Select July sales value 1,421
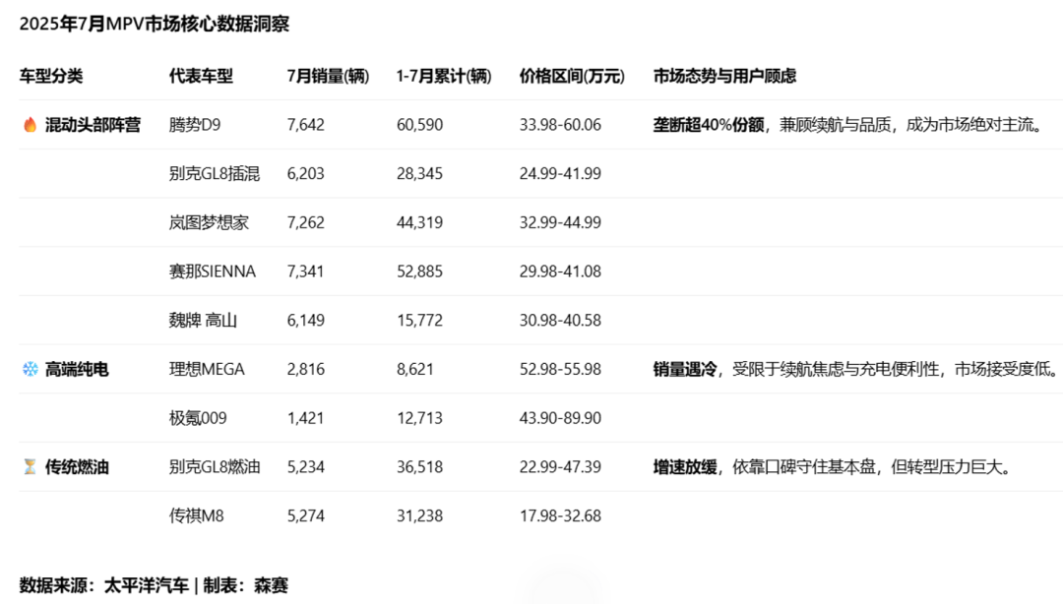Image resolution: width=1063 pixels, height=604 pixels. coord(306,418)
